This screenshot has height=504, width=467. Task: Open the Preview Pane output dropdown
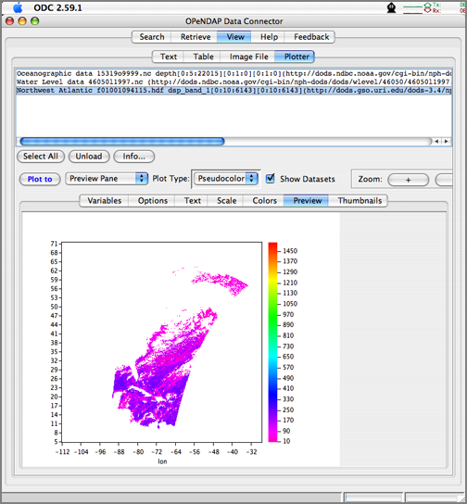(107, 179)
